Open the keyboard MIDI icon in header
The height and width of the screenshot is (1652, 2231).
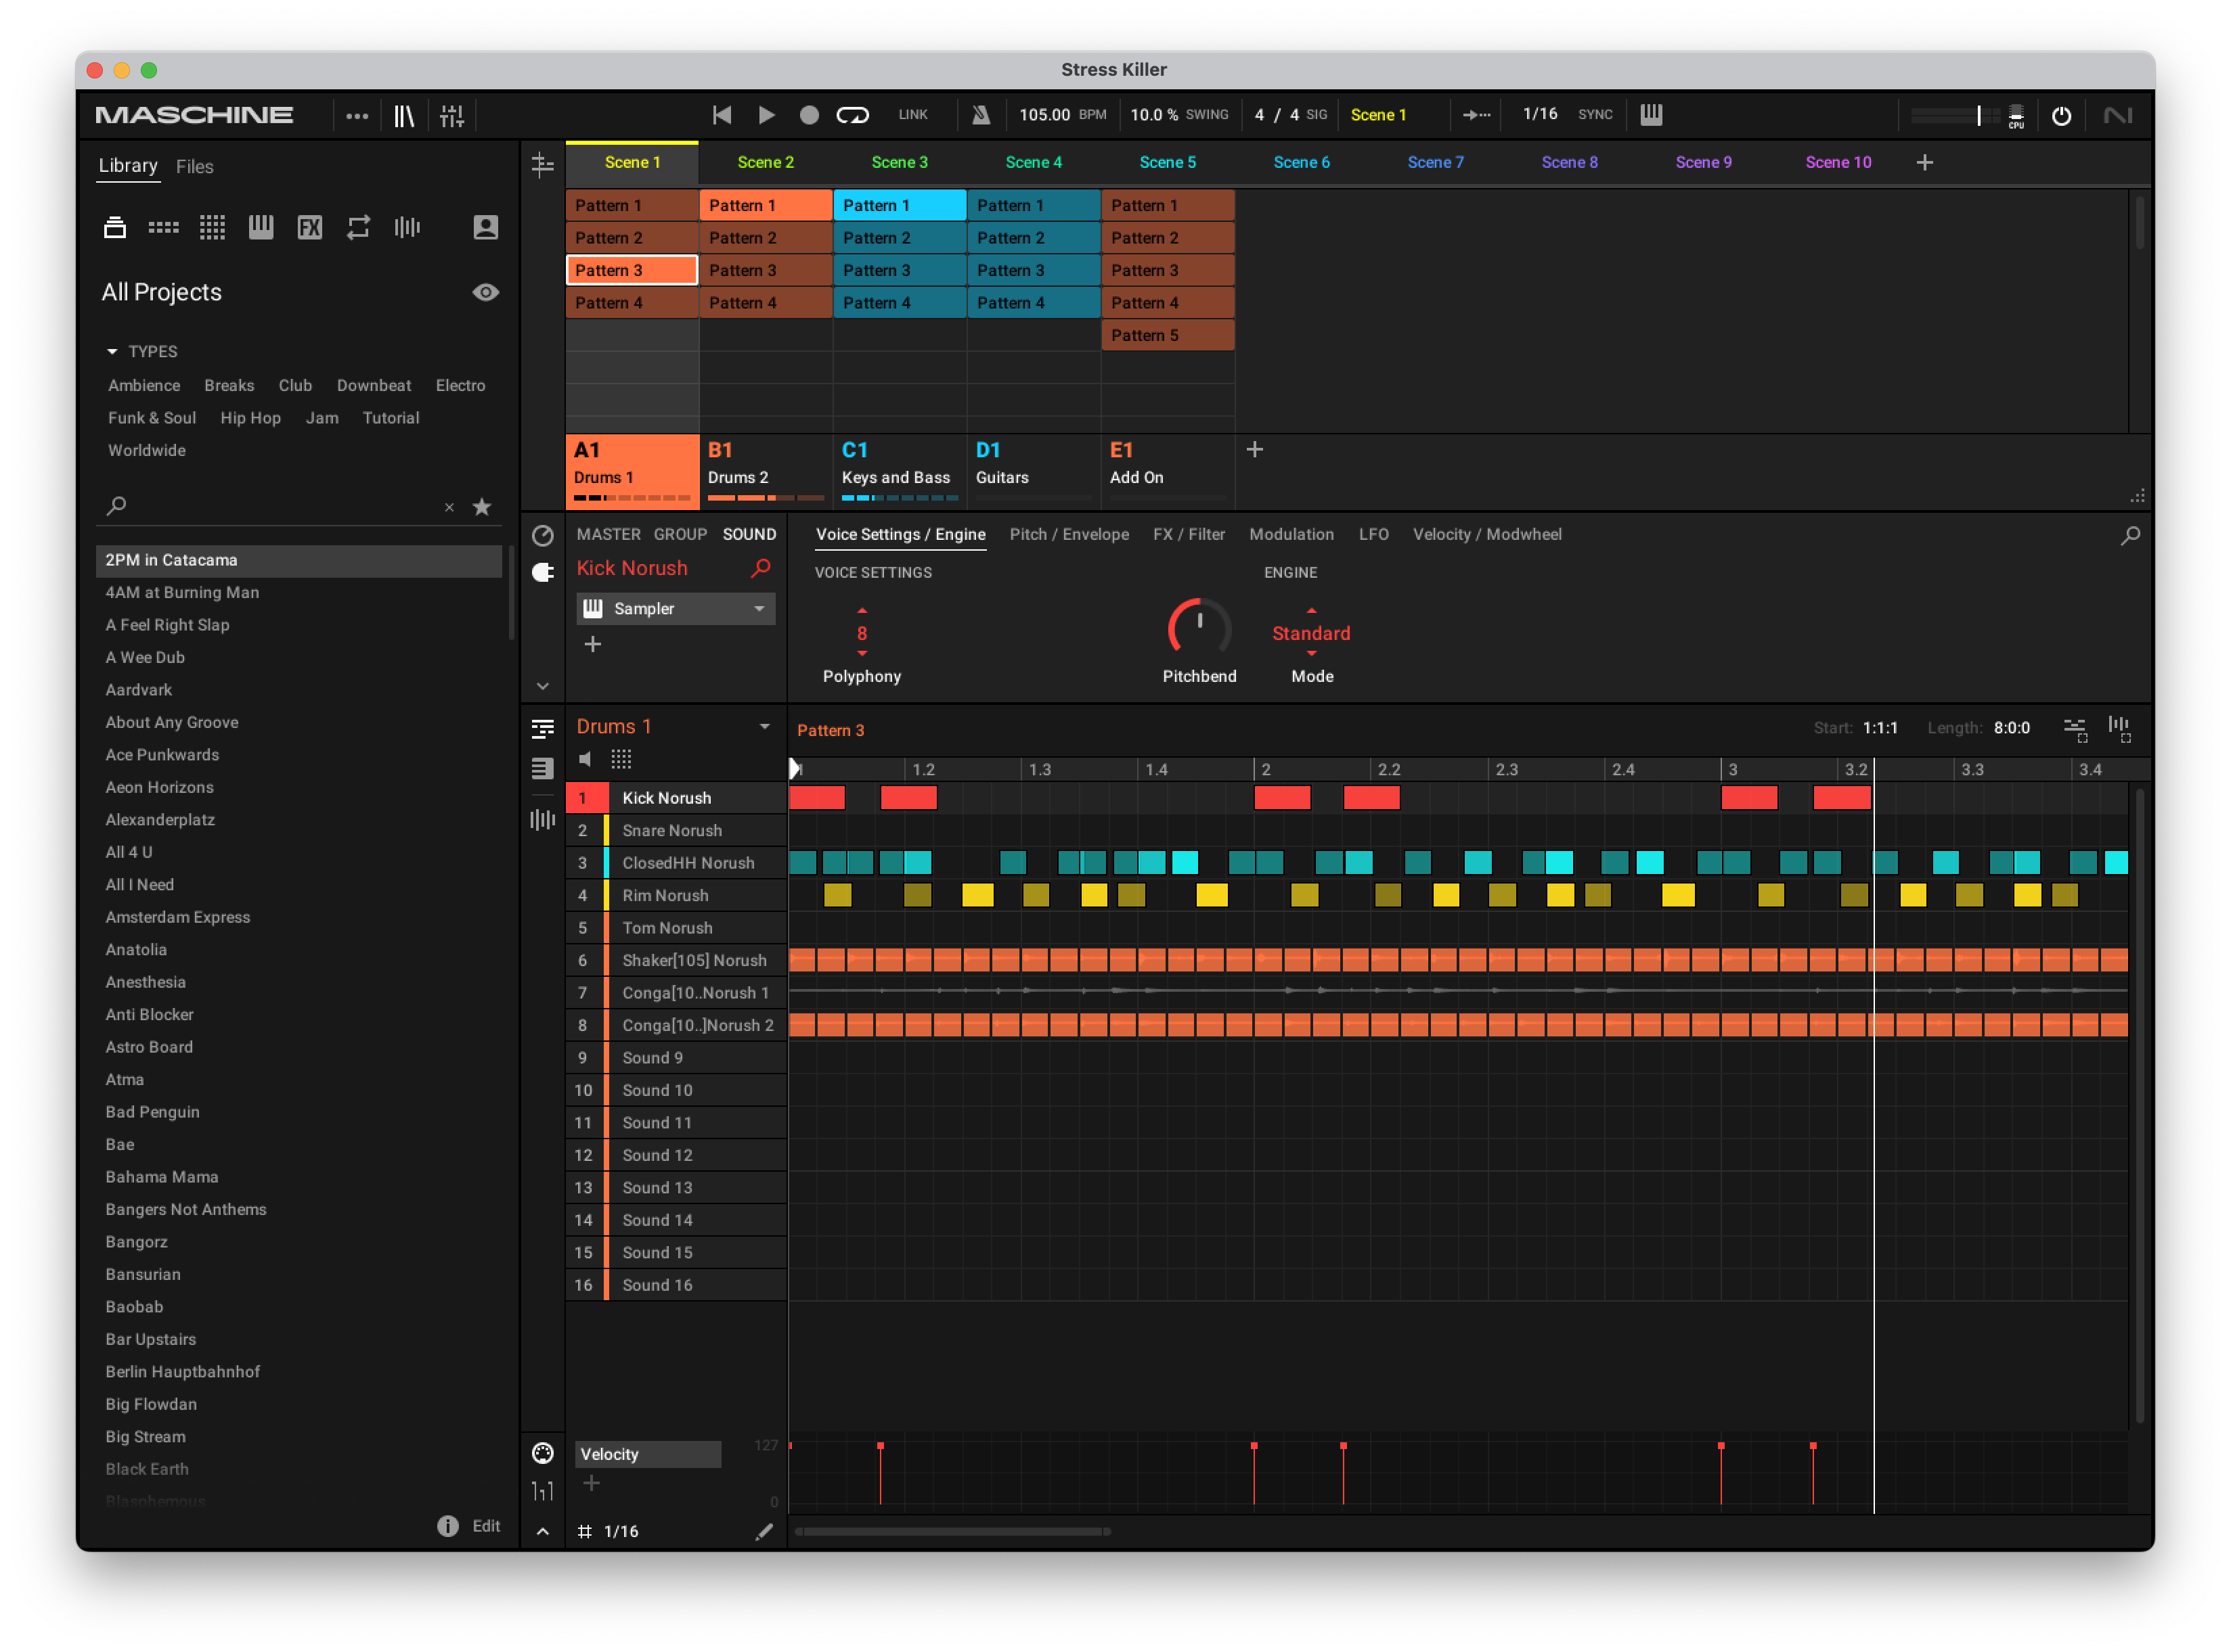tap(1652, 115)
